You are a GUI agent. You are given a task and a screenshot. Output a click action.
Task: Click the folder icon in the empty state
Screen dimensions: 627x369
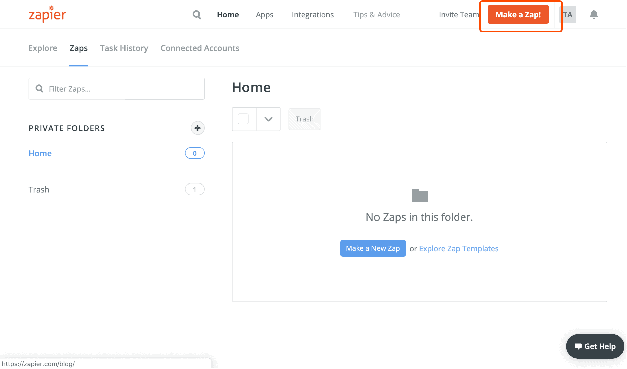[419, 195]
